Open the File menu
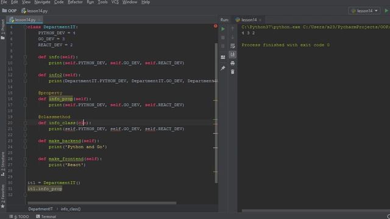Viewport: 390px width, 219px height. [x=4, y=2]
